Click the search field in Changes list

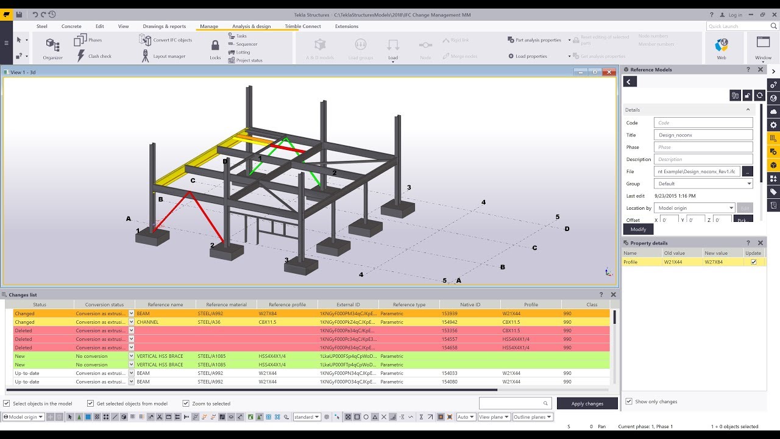pyautogui.click(x=515, y=403)
